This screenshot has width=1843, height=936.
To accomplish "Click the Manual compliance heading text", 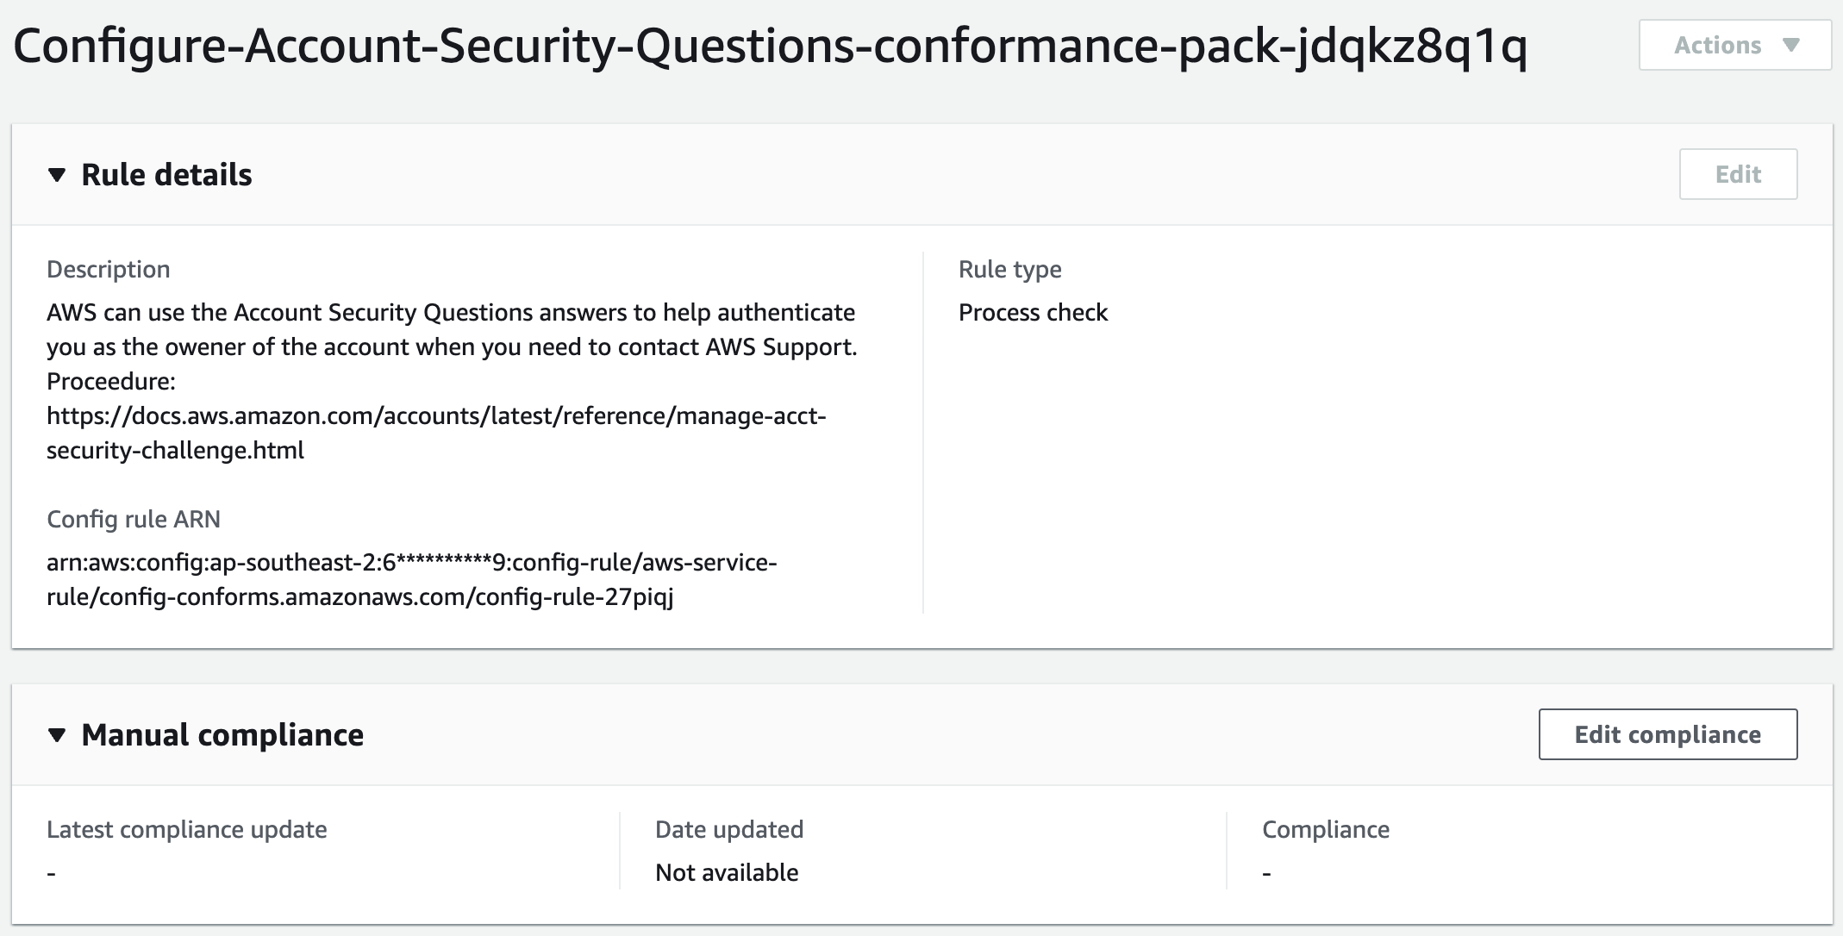I will click(222, 735).
